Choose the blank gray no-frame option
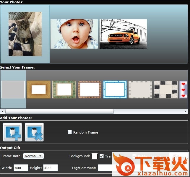The image size is (190, 177). pos(13,90)
